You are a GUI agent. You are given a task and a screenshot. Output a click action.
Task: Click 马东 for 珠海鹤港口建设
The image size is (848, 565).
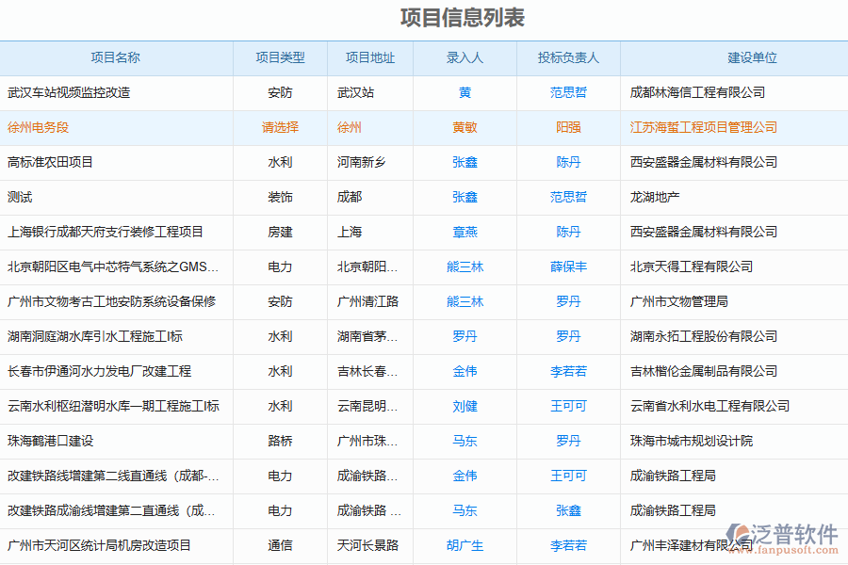464,441
